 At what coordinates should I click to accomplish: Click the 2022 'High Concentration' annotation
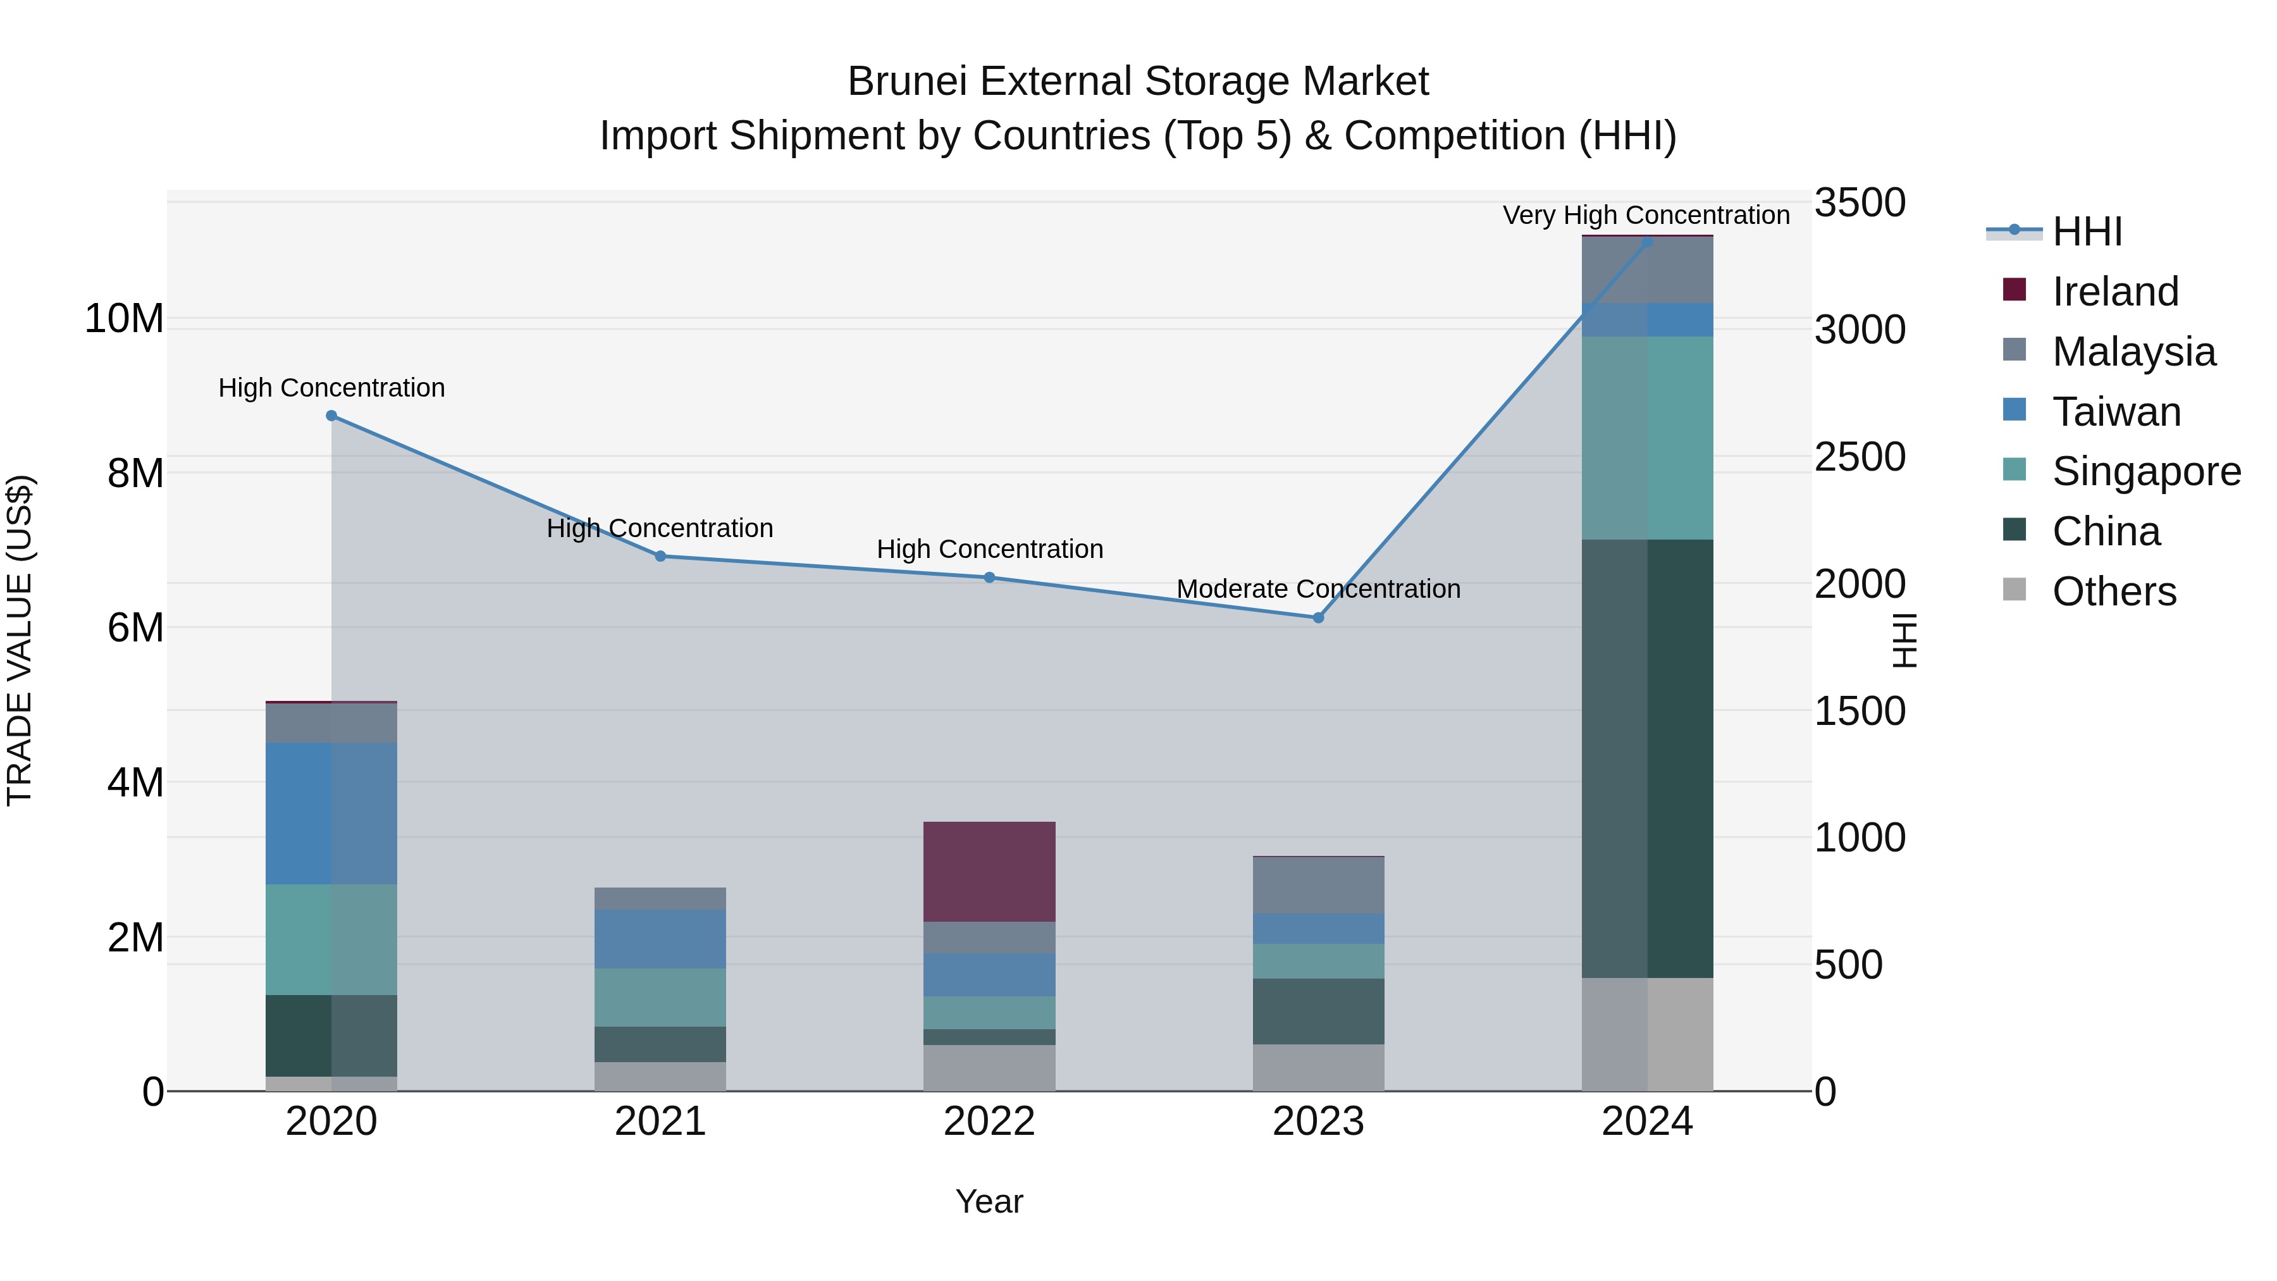point(990,549)
